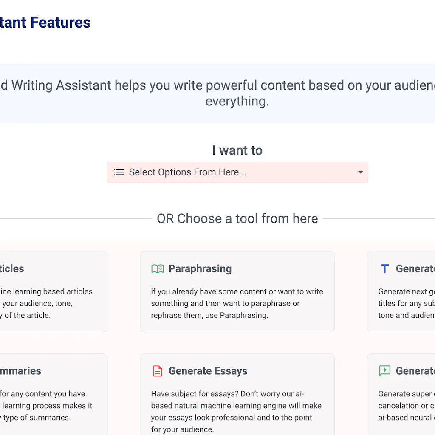Open the Summaries tool card heading
The image size is (435, 435).
tap(20, 371)
